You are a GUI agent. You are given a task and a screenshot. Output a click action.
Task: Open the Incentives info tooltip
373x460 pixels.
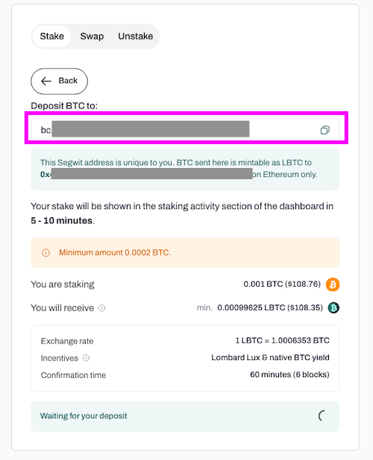click(x=86, y=358)
